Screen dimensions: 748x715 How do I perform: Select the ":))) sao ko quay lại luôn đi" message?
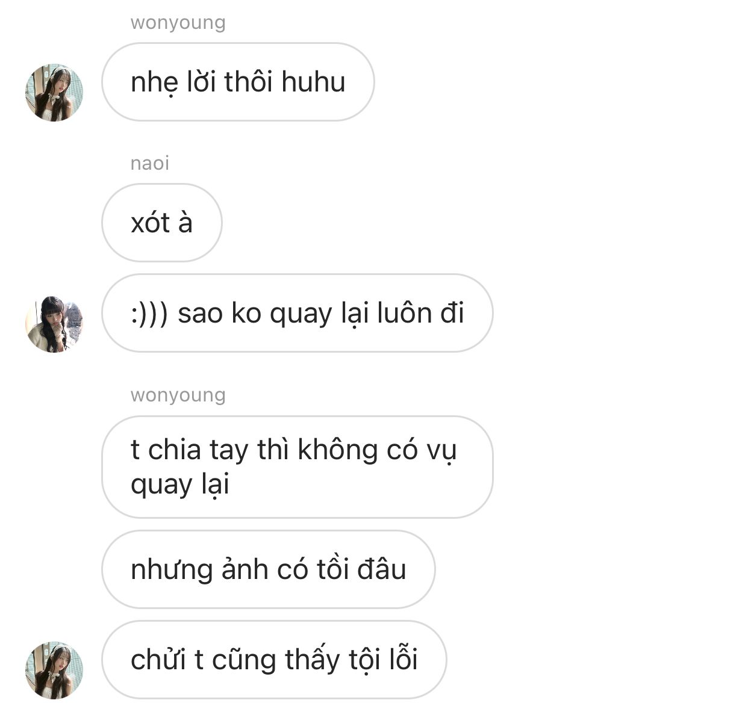click(298, 313)
